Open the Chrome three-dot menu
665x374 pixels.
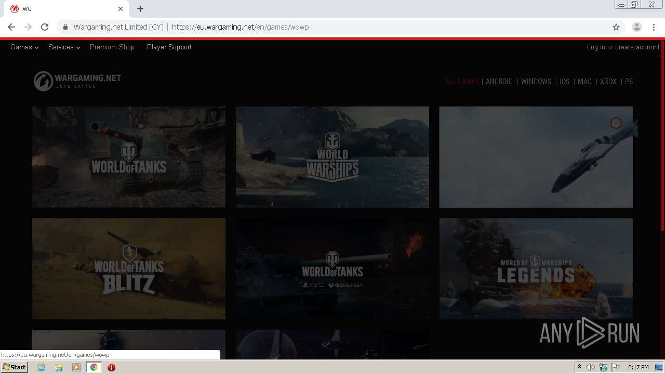[653, 27]
